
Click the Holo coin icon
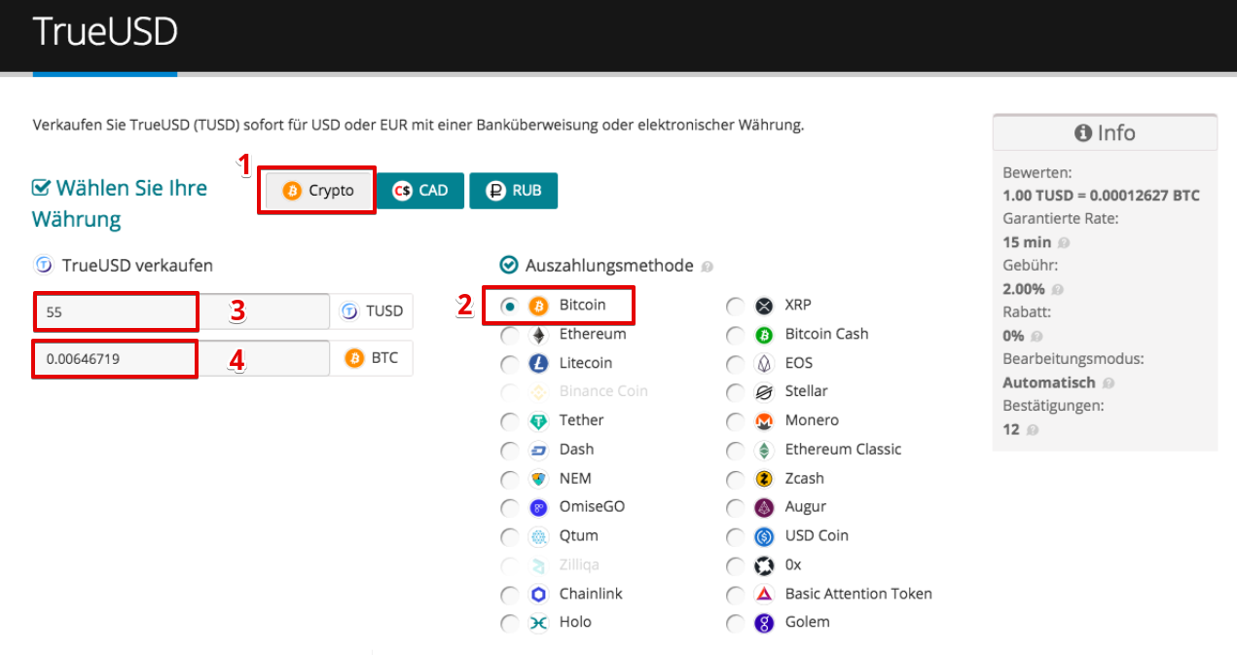(538, 624)
